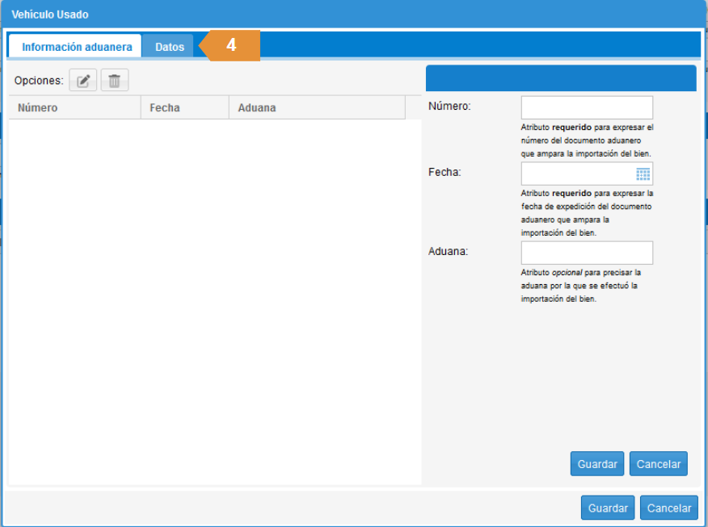Select the Información aduanera tab
The height and width of the screenshot is (527, 708).
click(x=77, y=47)
